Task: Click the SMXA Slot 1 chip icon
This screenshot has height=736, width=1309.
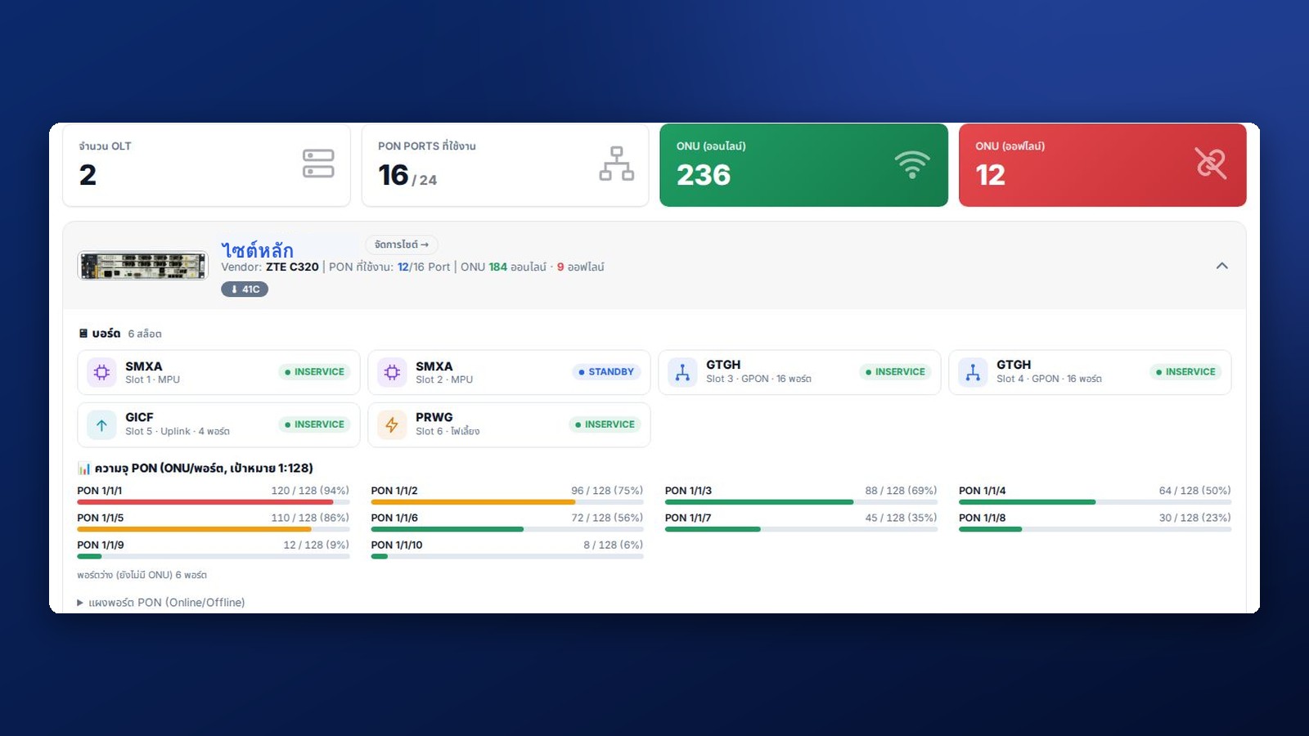Action: coord(101,372)
